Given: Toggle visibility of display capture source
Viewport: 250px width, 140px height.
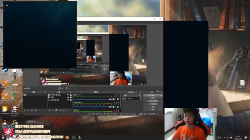Looking at the screenshot, I should coord(68,100).
